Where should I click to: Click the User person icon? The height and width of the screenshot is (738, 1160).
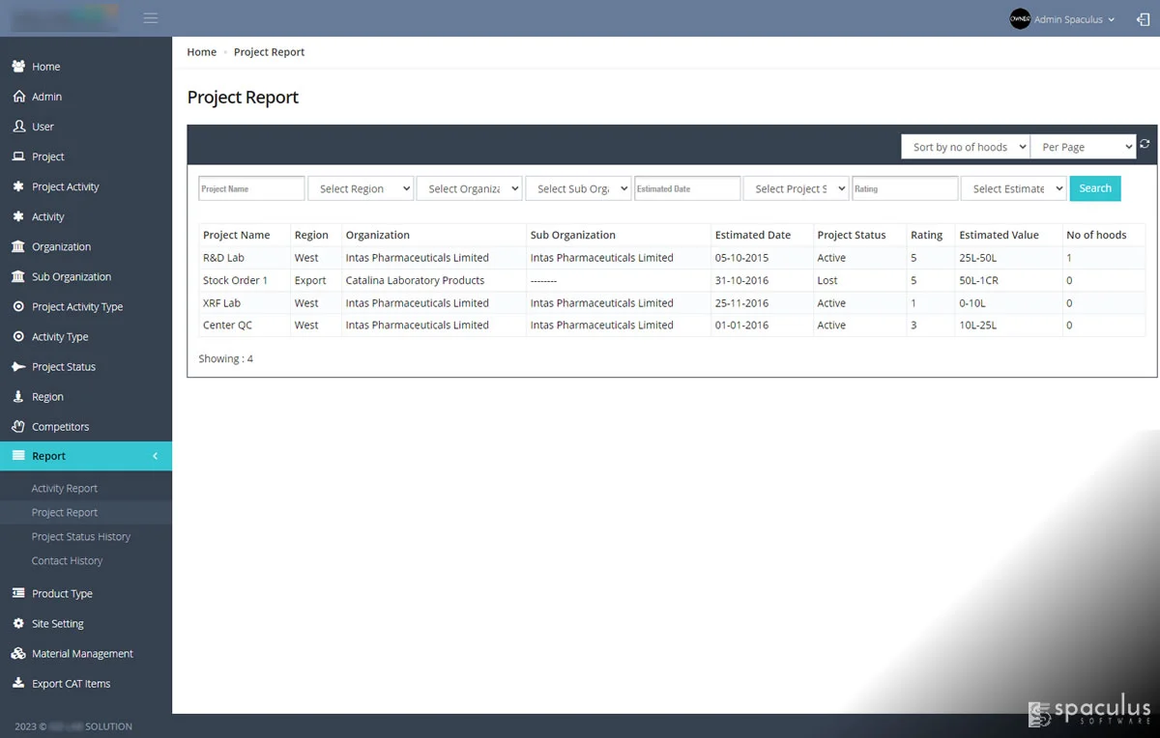[x=18, y=127]
